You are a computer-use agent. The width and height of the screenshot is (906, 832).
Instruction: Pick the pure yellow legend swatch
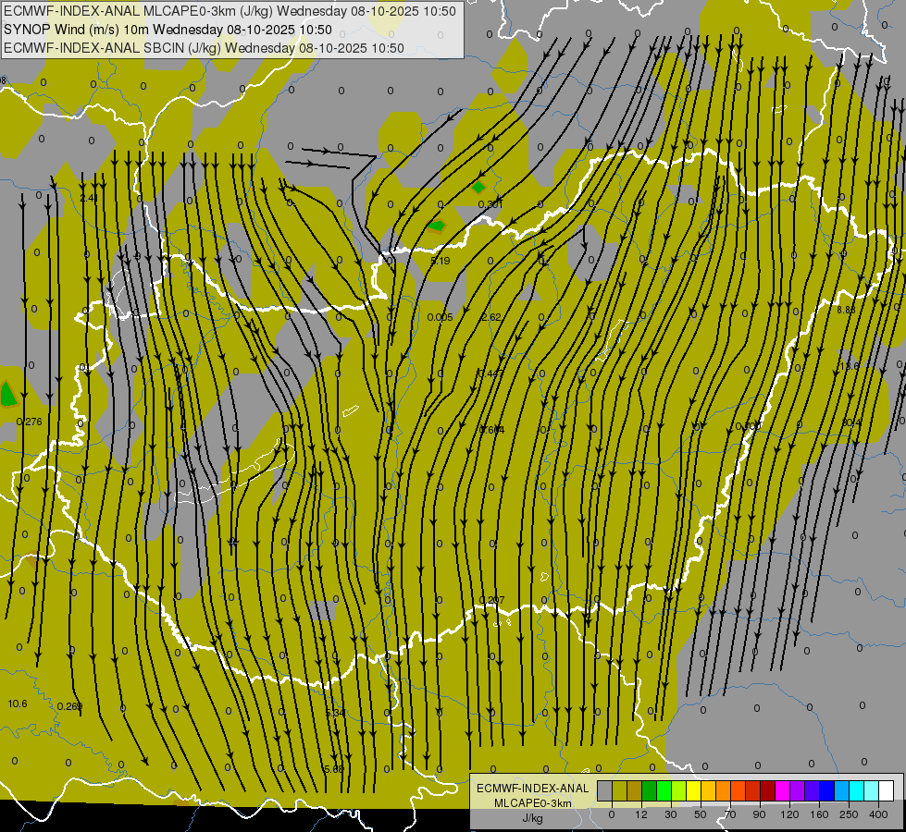point(693,790)
